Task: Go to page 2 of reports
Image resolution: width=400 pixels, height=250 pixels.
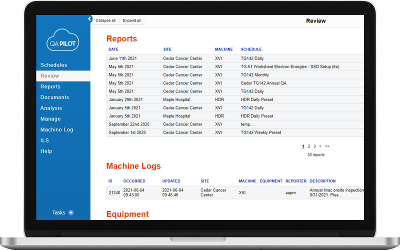Action: click(x=308, y=146)
